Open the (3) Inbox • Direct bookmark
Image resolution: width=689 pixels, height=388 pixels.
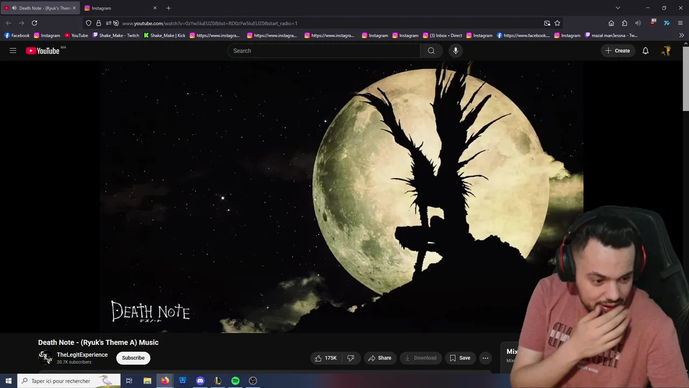pyautogui.click(x=442, y=36)
